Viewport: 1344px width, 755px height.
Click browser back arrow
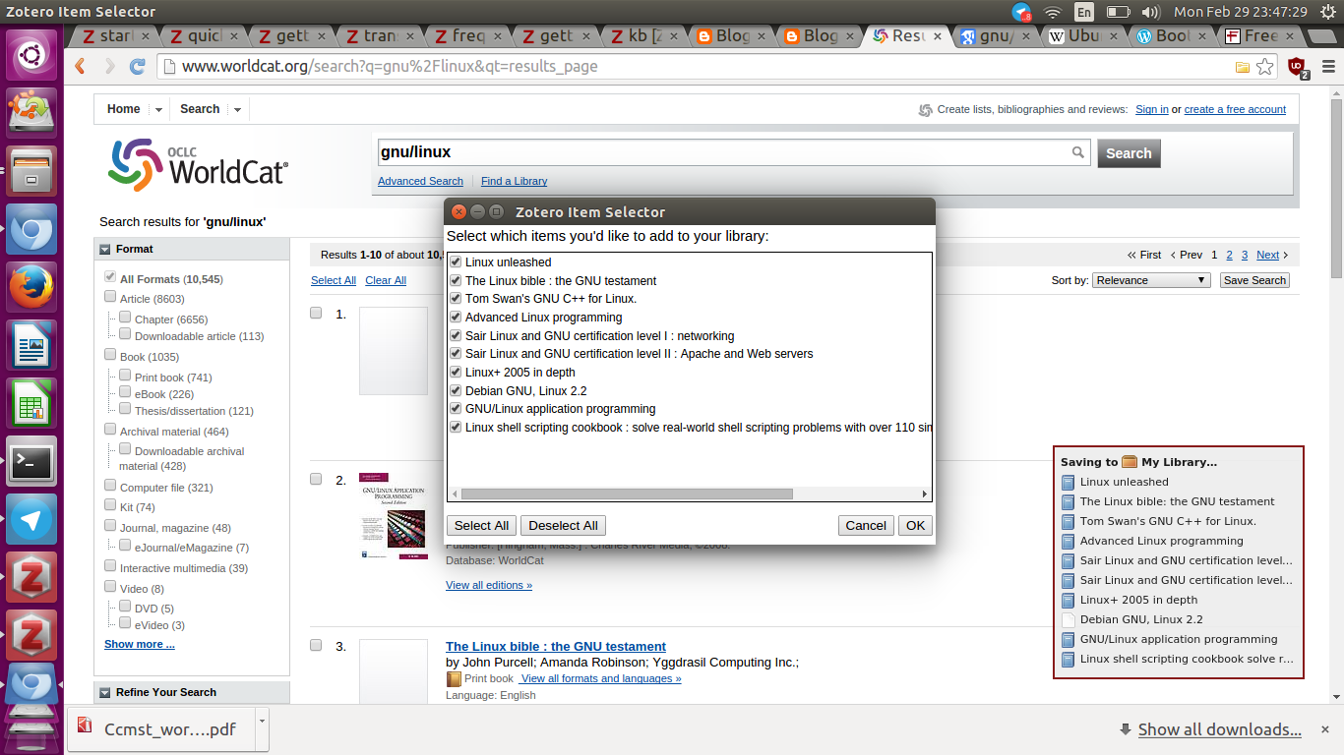81,67
